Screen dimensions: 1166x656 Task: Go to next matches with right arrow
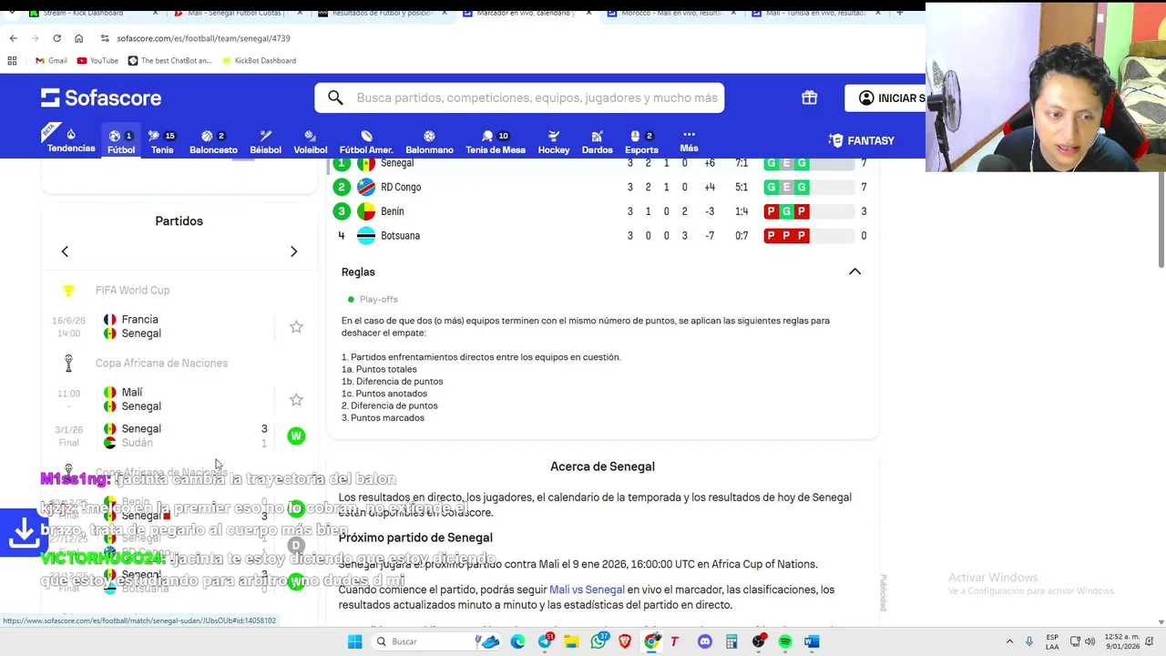tap(293, 251)
